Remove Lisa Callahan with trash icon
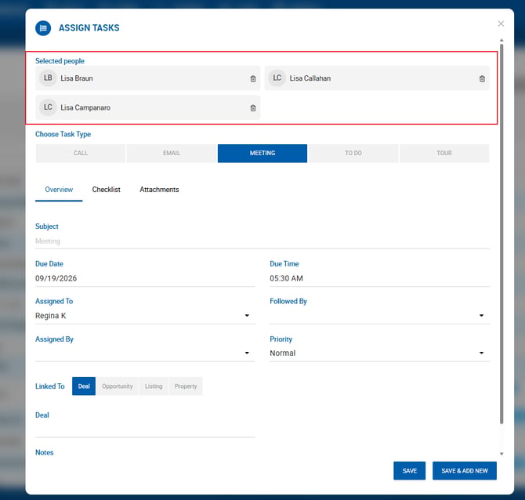The height and width of the screenshot is (500, 525). [x=482, y=78]
